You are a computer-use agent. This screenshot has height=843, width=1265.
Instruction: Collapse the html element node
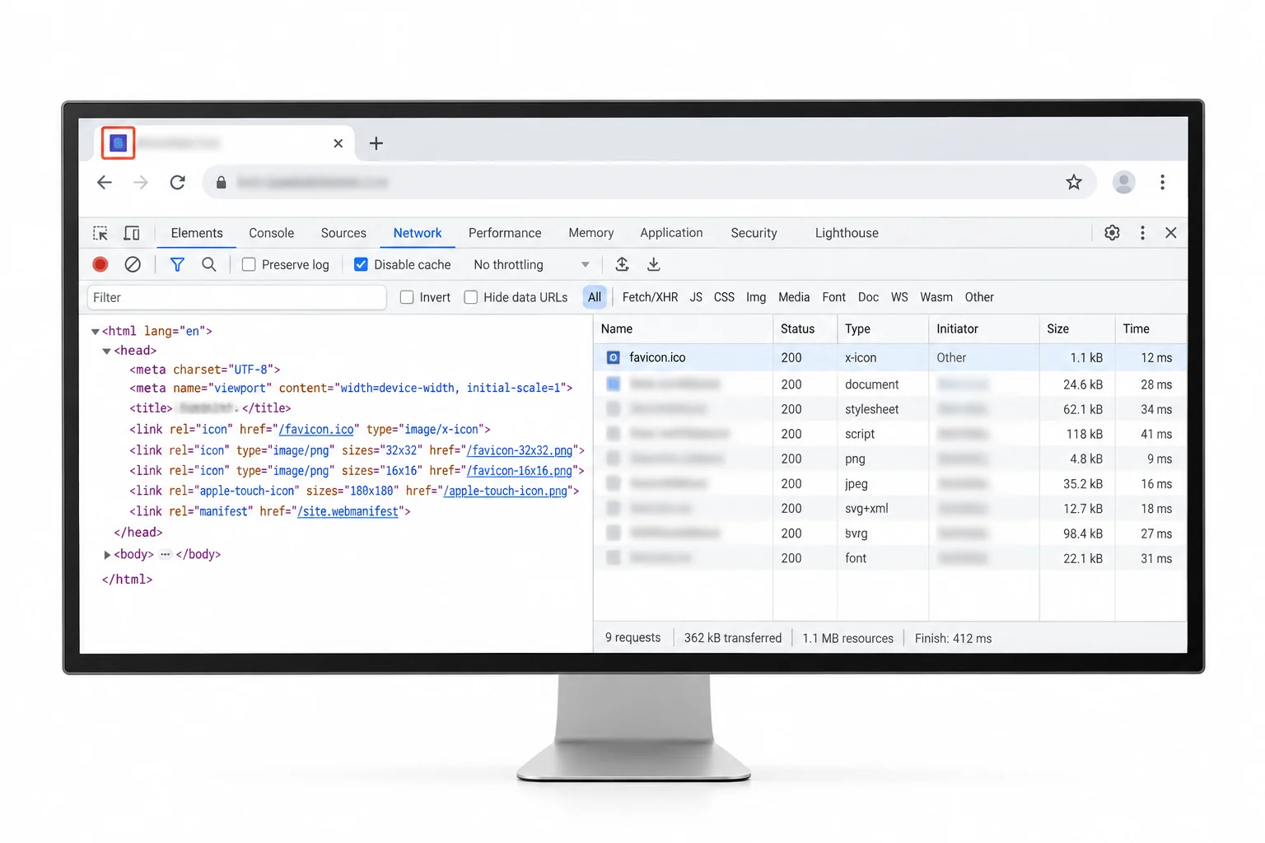click(95, 331)
